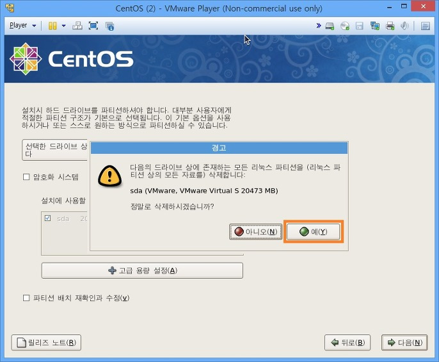Close the VMware Player window
The image size is (439, 362).
(423, 6)
